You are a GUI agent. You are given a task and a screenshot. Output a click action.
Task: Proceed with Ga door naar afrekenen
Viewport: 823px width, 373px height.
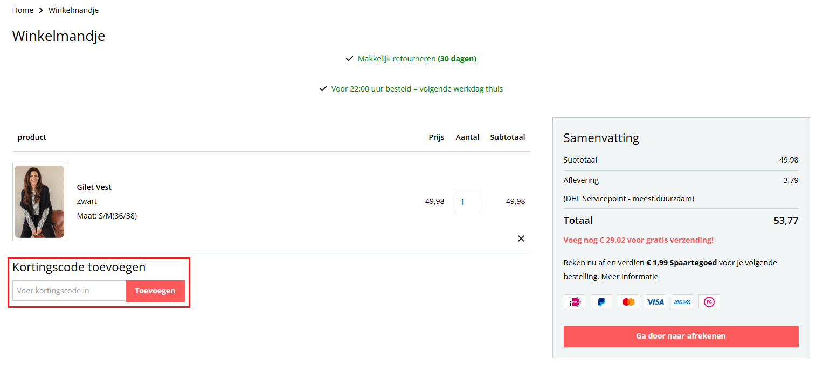[681, 336]
